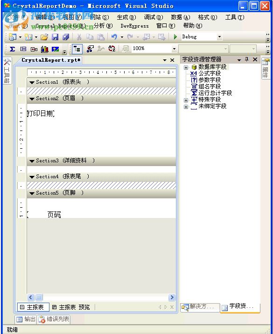Open the Select Expert icon
The image size is (273, 334).
click(90, 49)
